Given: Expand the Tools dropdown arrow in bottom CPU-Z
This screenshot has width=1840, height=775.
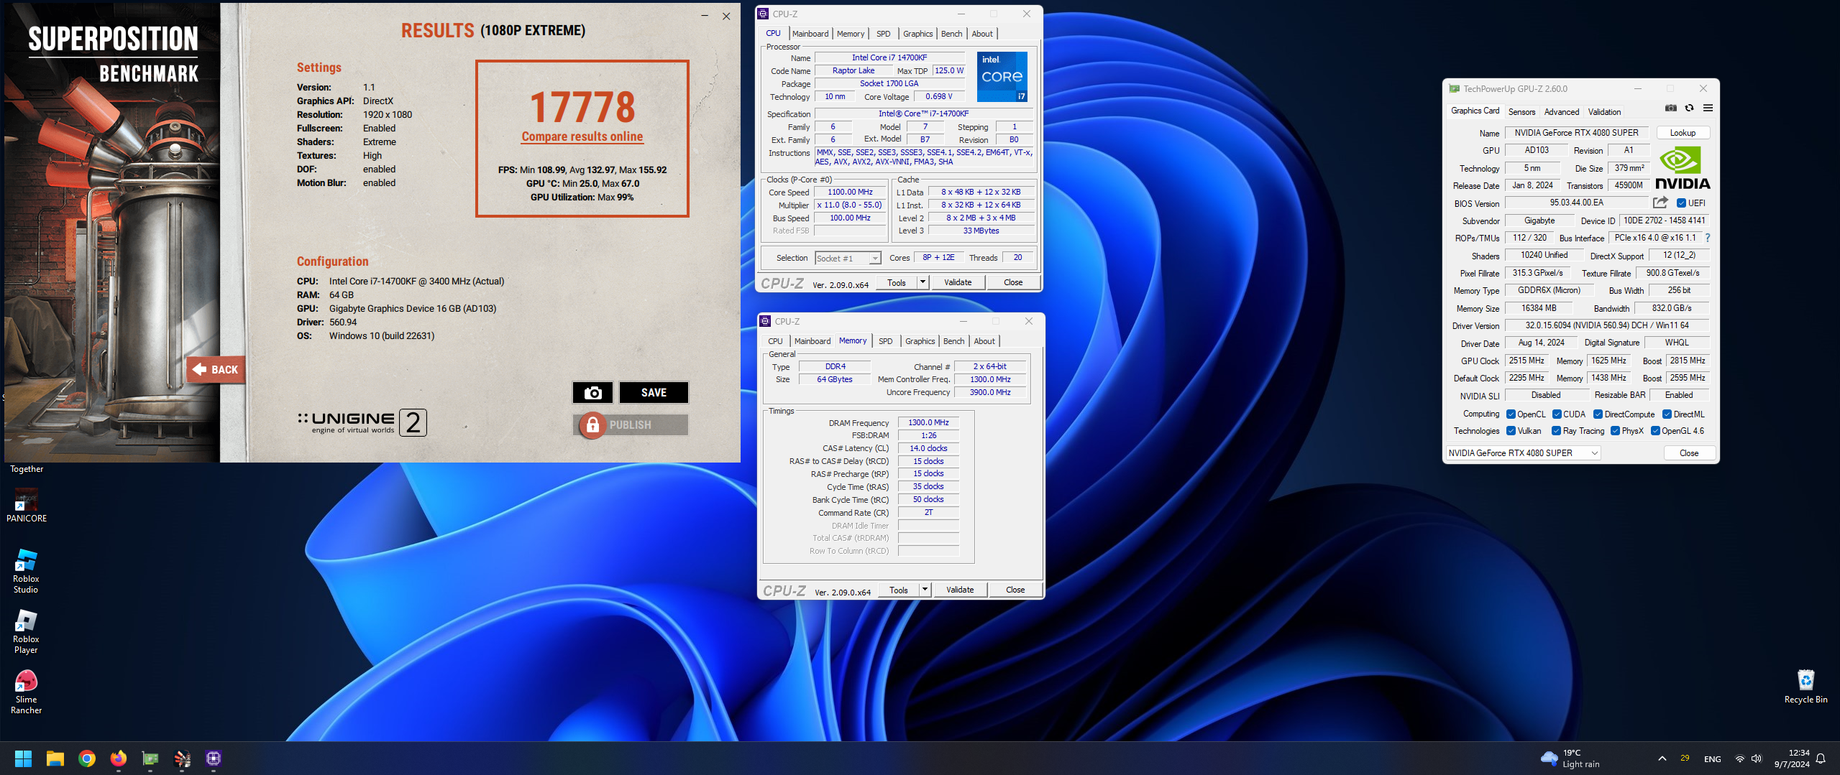Looking at the screenshot, I should [x=925, y=590].
